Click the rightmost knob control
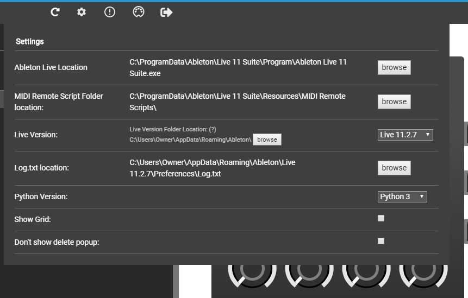The width and height of the screenshot is (468, 298). click(423, 273)
